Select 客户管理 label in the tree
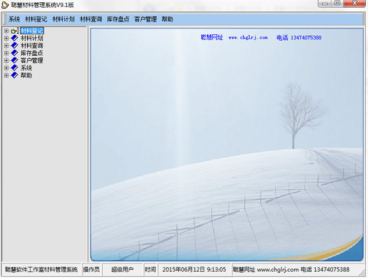 32,60
